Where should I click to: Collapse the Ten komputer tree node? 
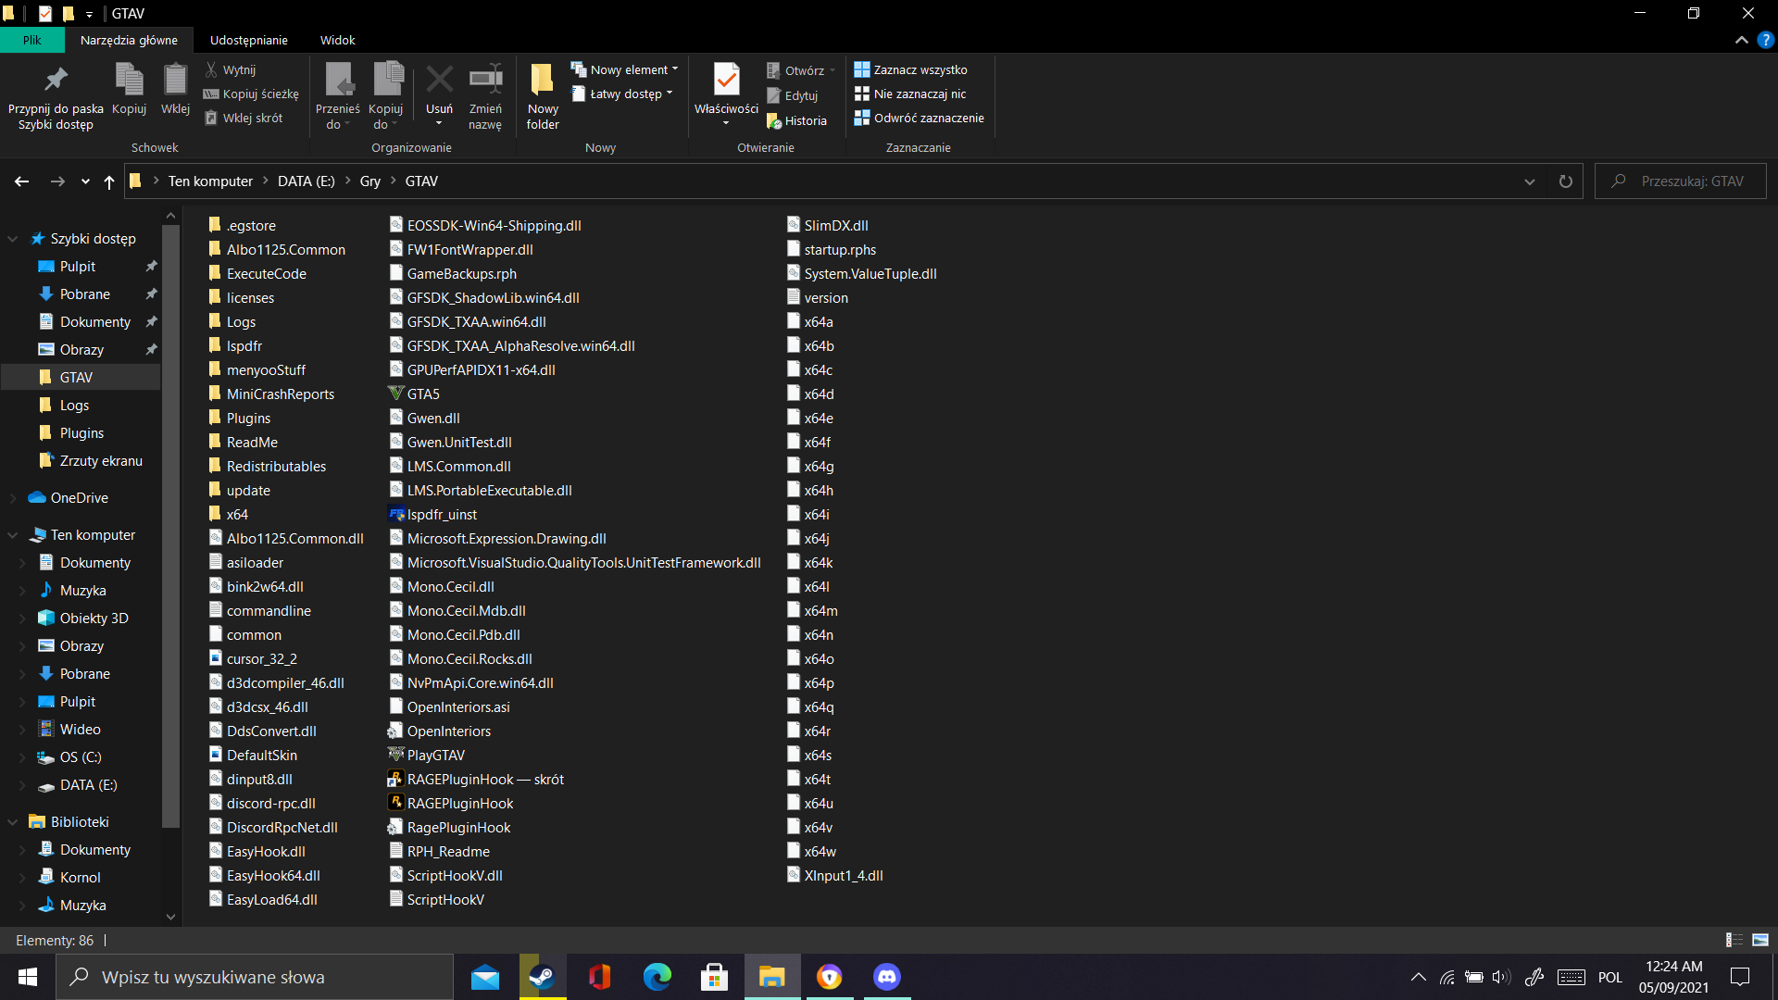(x=13, y=535)
